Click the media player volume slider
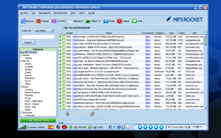 coord(197,127)
